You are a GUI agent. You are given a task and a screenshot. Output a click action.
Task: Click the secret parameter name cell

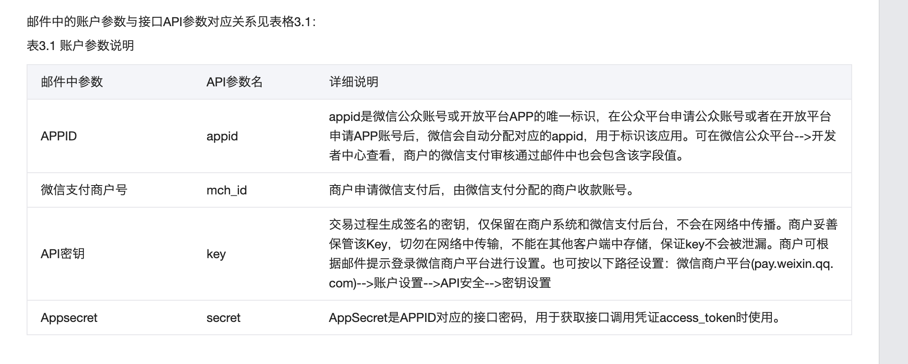click(223, 318)
